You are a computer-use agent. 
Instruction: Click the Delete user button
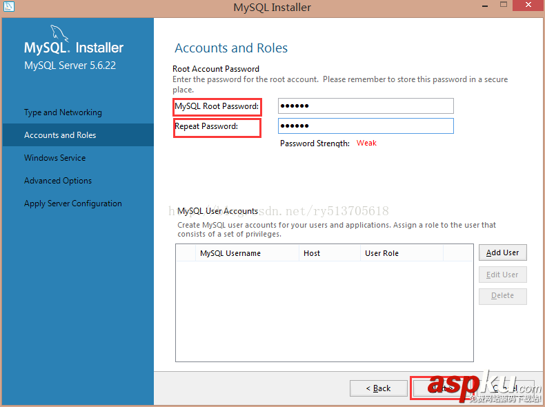tap(502, 296)
